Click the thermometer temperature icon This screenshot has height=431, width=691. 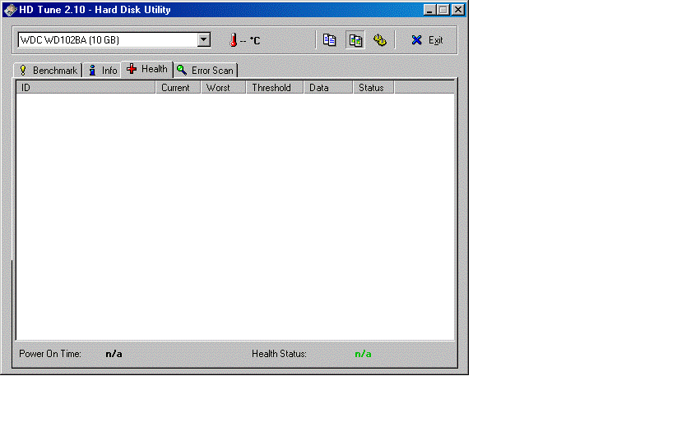coord(233,40)
